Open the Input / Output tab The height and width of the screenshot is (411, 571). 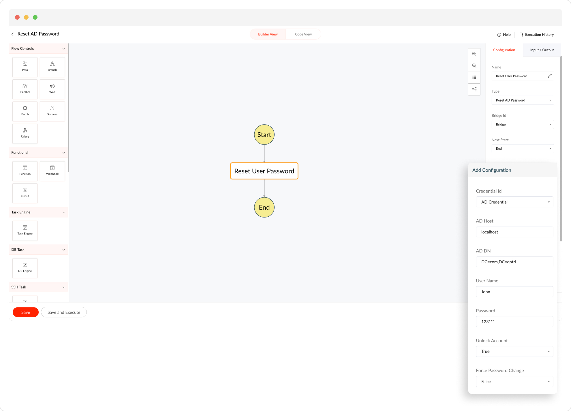[542, 50]
